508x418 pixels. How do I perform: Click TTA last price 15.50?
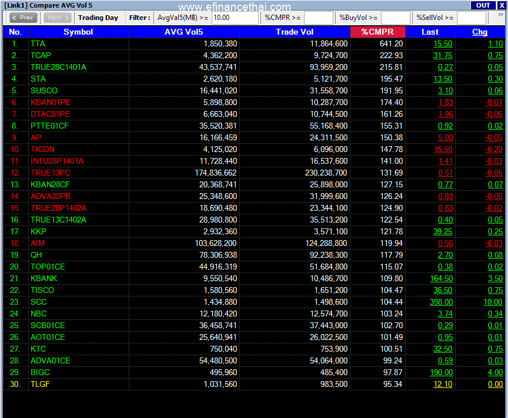443,43
